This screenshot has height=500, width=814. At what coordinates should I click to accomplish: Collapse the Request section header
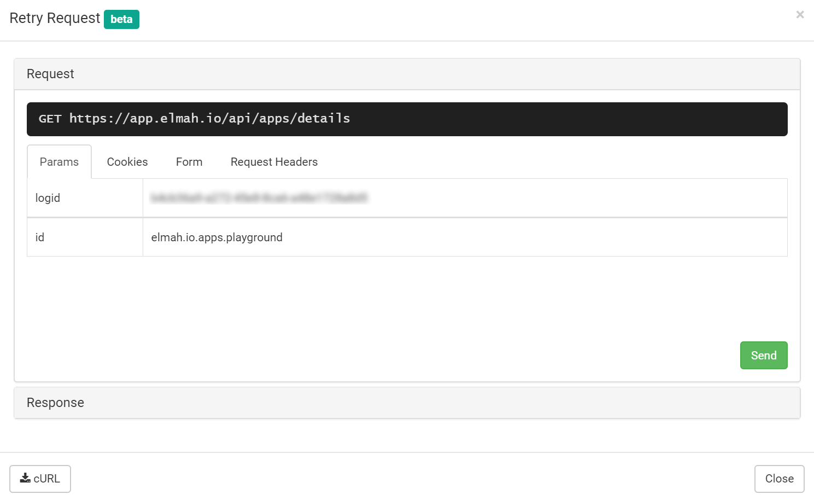pos(50,73)
